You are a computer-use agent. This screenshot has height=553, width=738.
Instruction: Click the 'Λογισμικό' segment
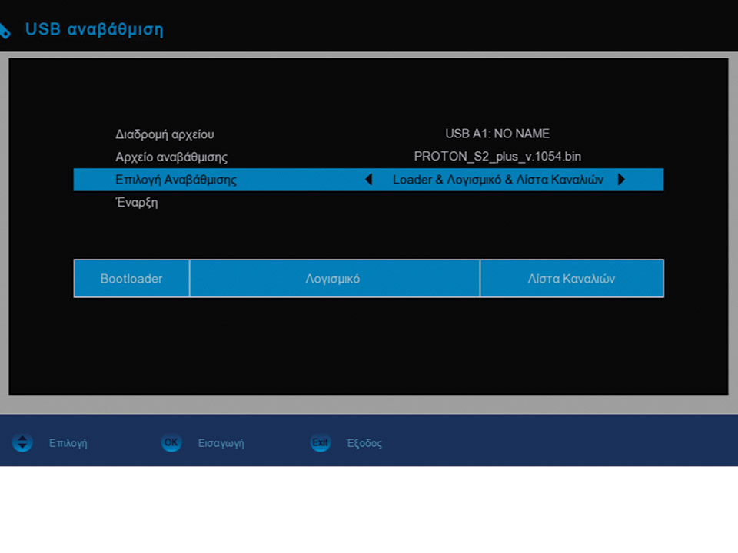333,279
